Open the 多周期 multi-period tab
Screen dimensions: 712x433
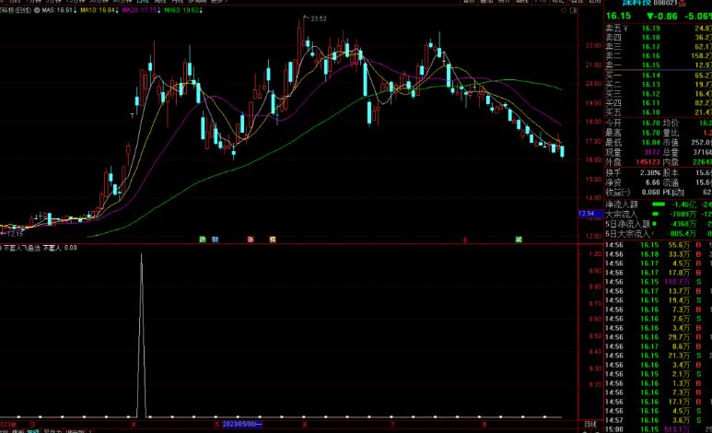pyautogui.click(x=198, y=1)
